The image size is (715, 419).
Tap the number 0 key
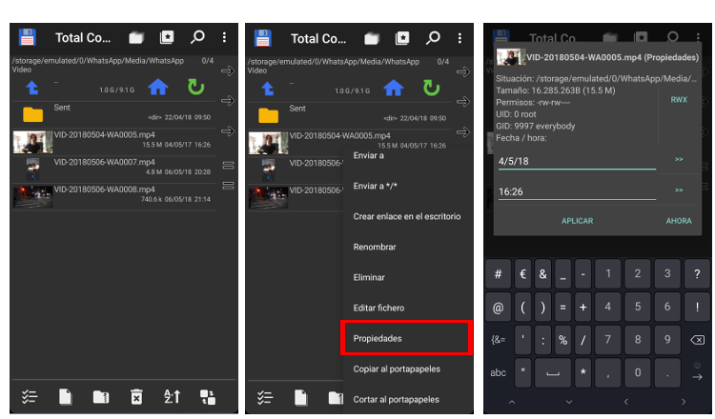tap(638, 372)
